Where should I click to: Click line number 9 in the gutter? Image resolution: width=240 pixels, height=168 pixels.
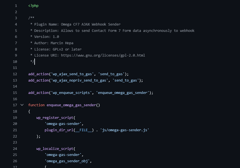coord(16,55)
